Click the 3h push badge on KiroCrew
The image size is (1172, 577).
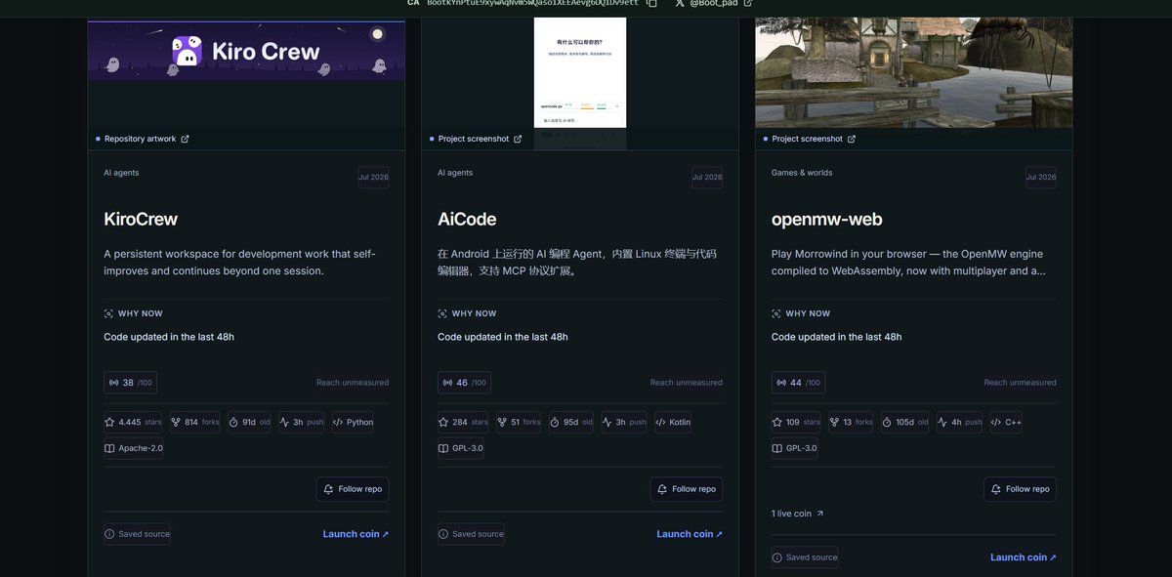(x=301, y=422)
